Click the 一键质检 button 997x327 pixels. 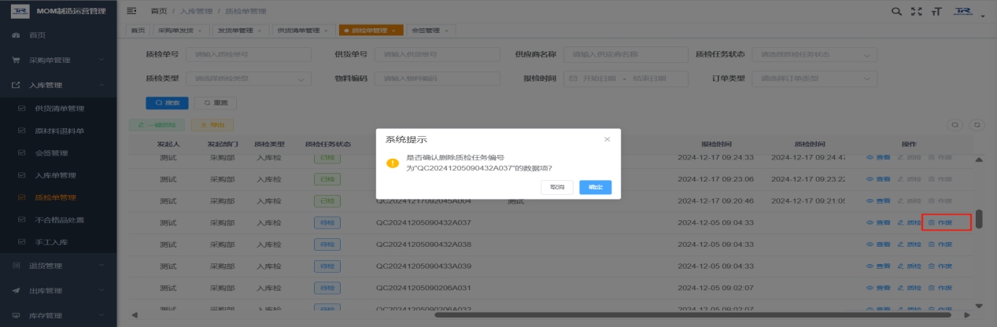tap(157, 124)
